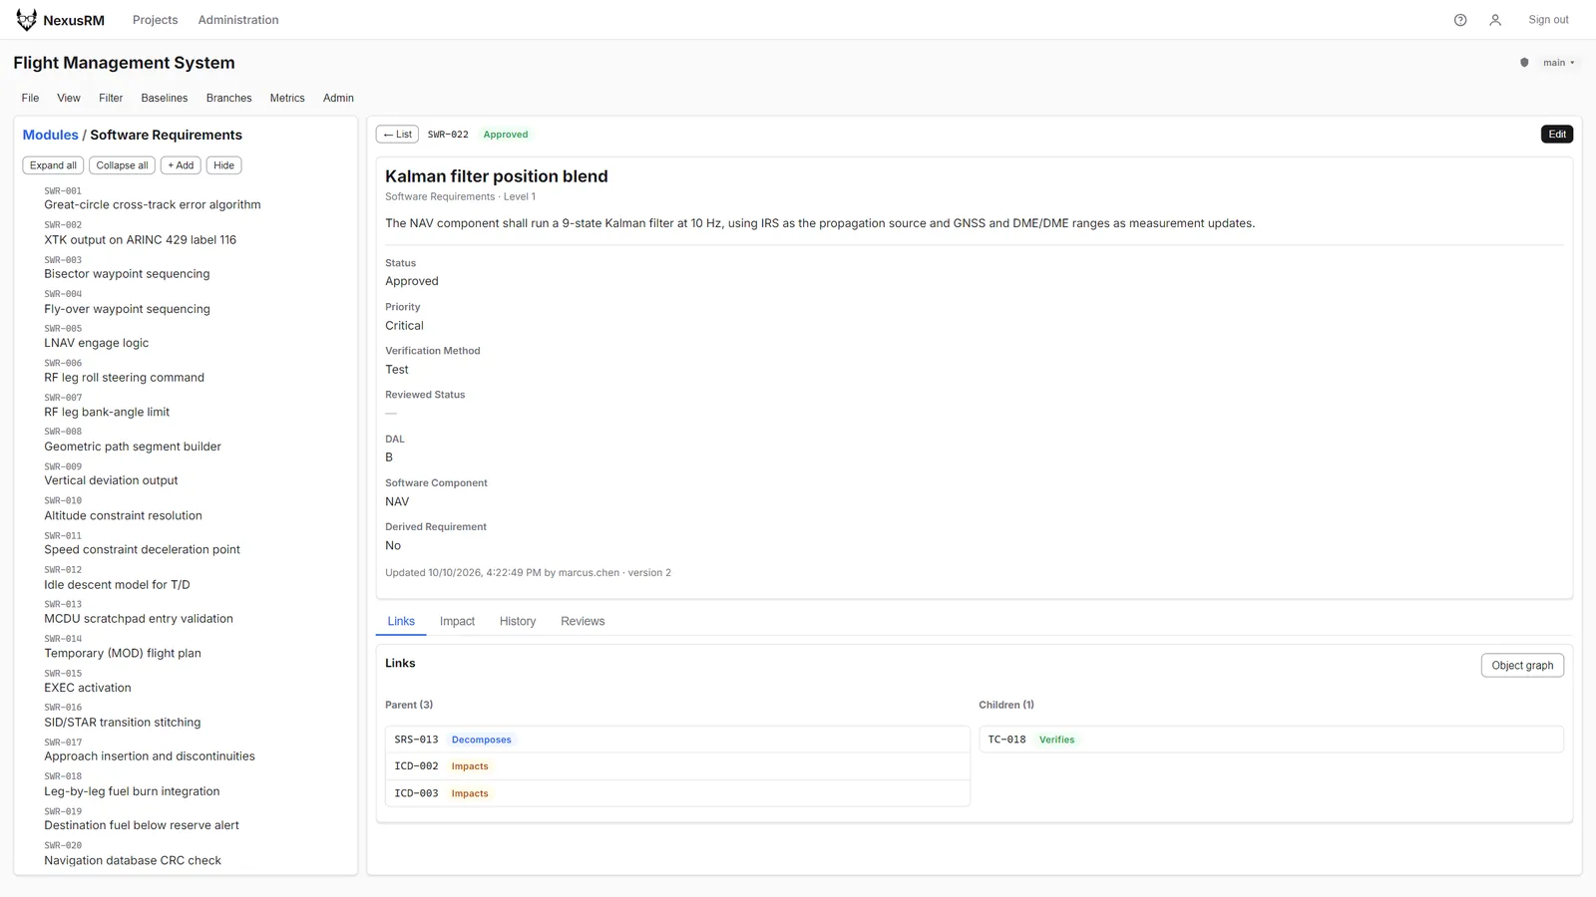Select SWR-015 EXEC activation
Image resolution: width=1596 pixels, height=897 pixels.
(88, 681)
